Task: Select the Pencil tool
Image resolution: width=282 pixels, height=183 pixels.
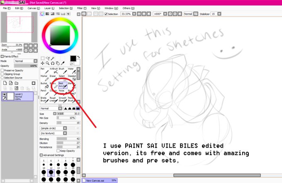Action: point(44,93)
